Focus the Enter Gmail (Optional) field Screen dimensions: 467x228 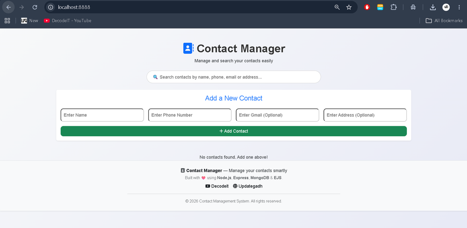[x=277, y=115]
